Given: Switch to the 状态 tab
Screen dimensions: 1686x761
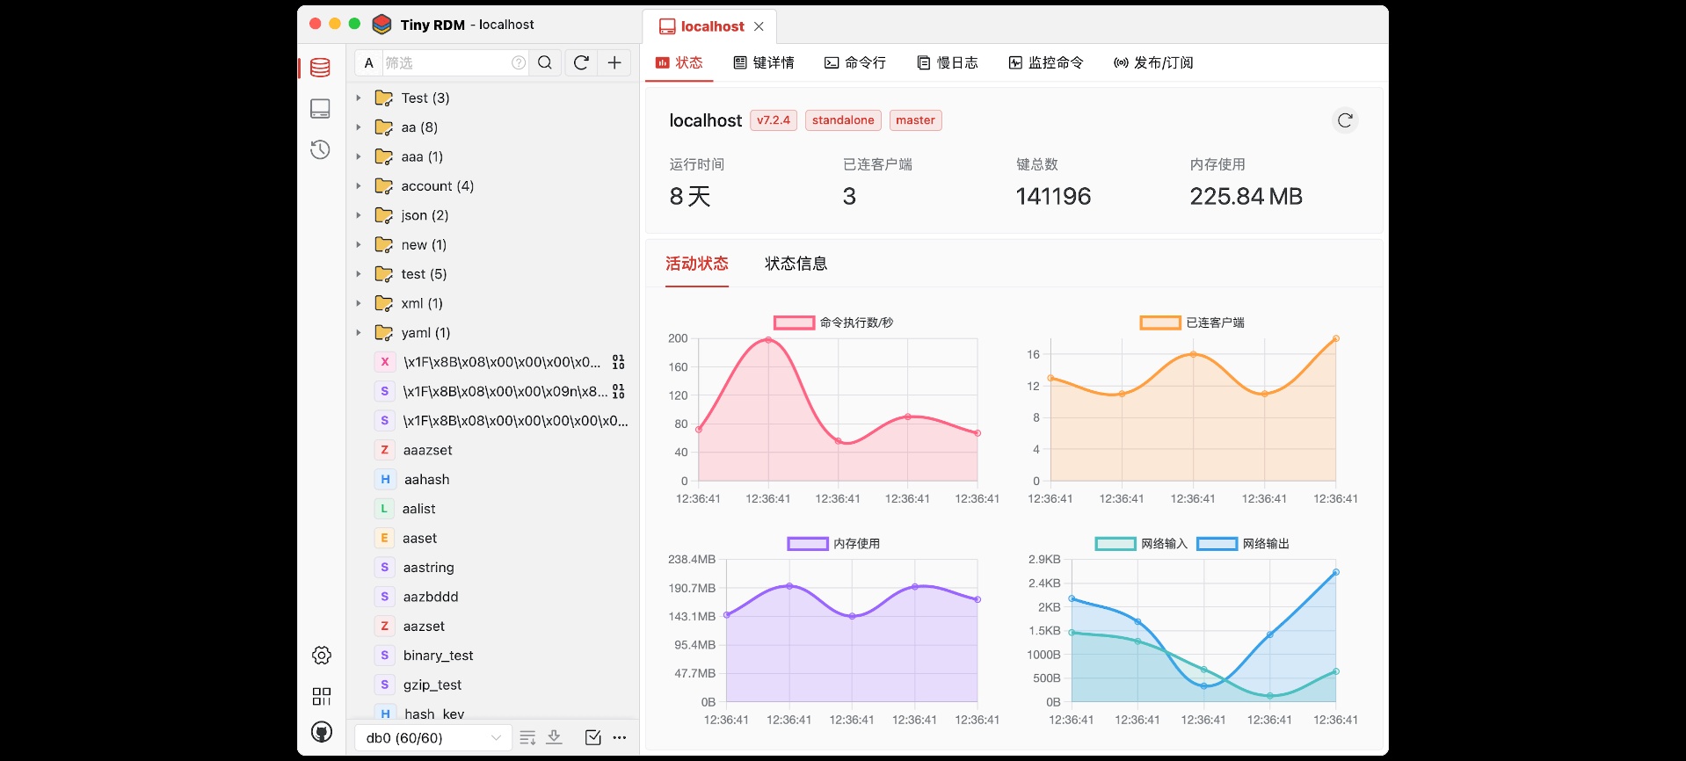Looking at the screenshot, I should tap(679, 62).
